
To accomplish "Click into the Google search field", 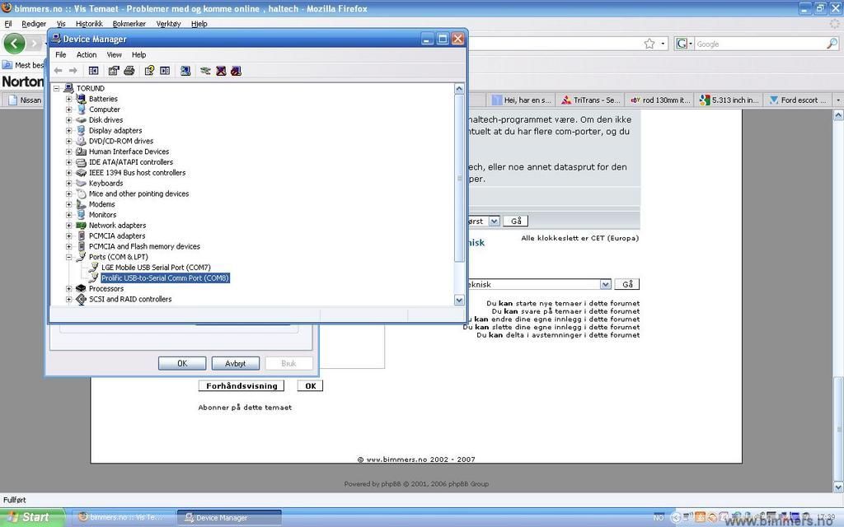I will point(760,44).
